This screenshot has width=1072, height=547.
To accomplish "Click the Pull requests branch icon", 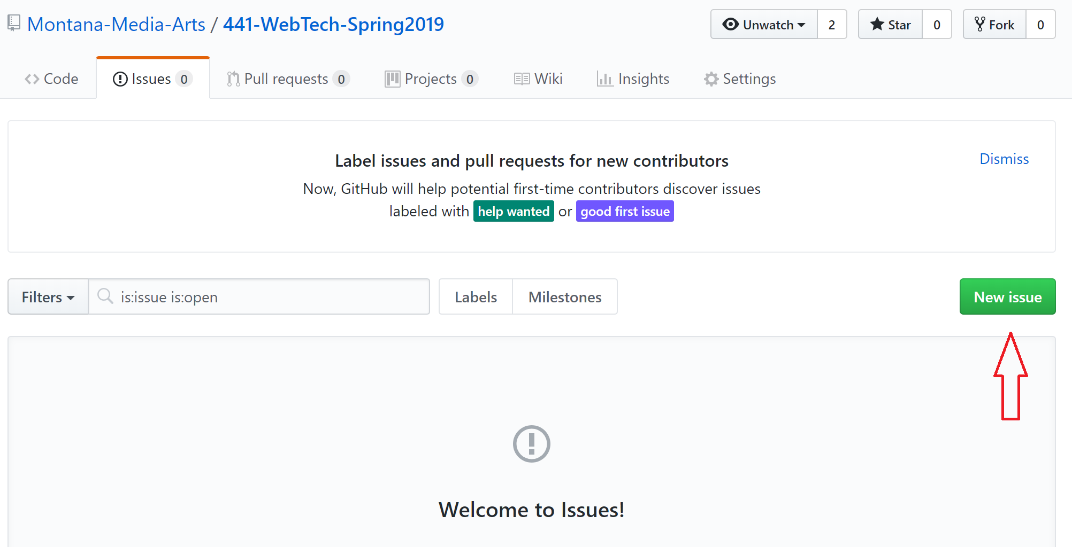I will 233,79.
